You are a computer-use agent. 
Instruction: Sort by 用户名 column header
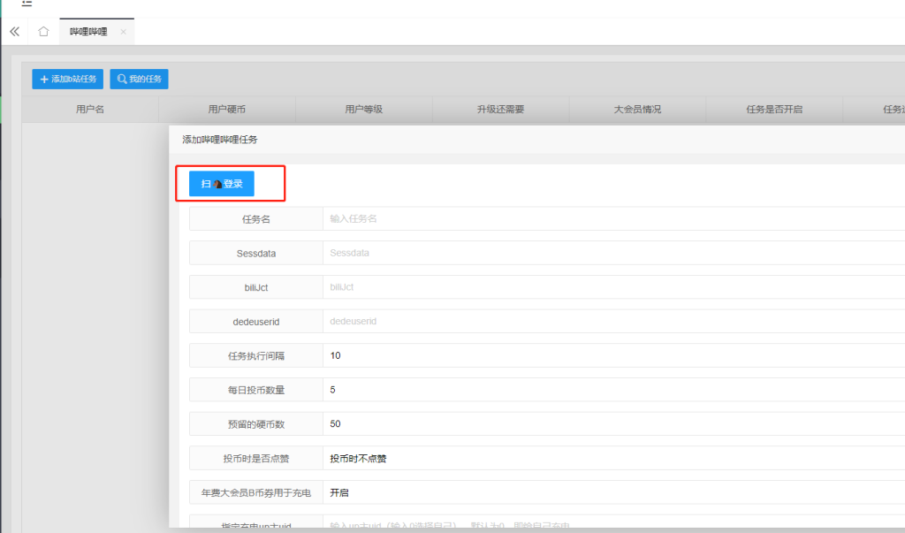point(90,109)
